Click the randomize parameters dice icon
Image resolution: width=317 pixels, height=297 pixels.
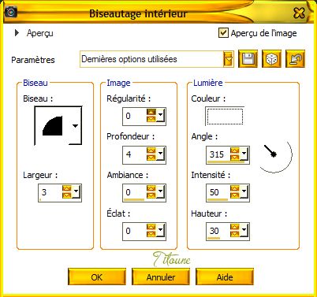tap(271, 58)
